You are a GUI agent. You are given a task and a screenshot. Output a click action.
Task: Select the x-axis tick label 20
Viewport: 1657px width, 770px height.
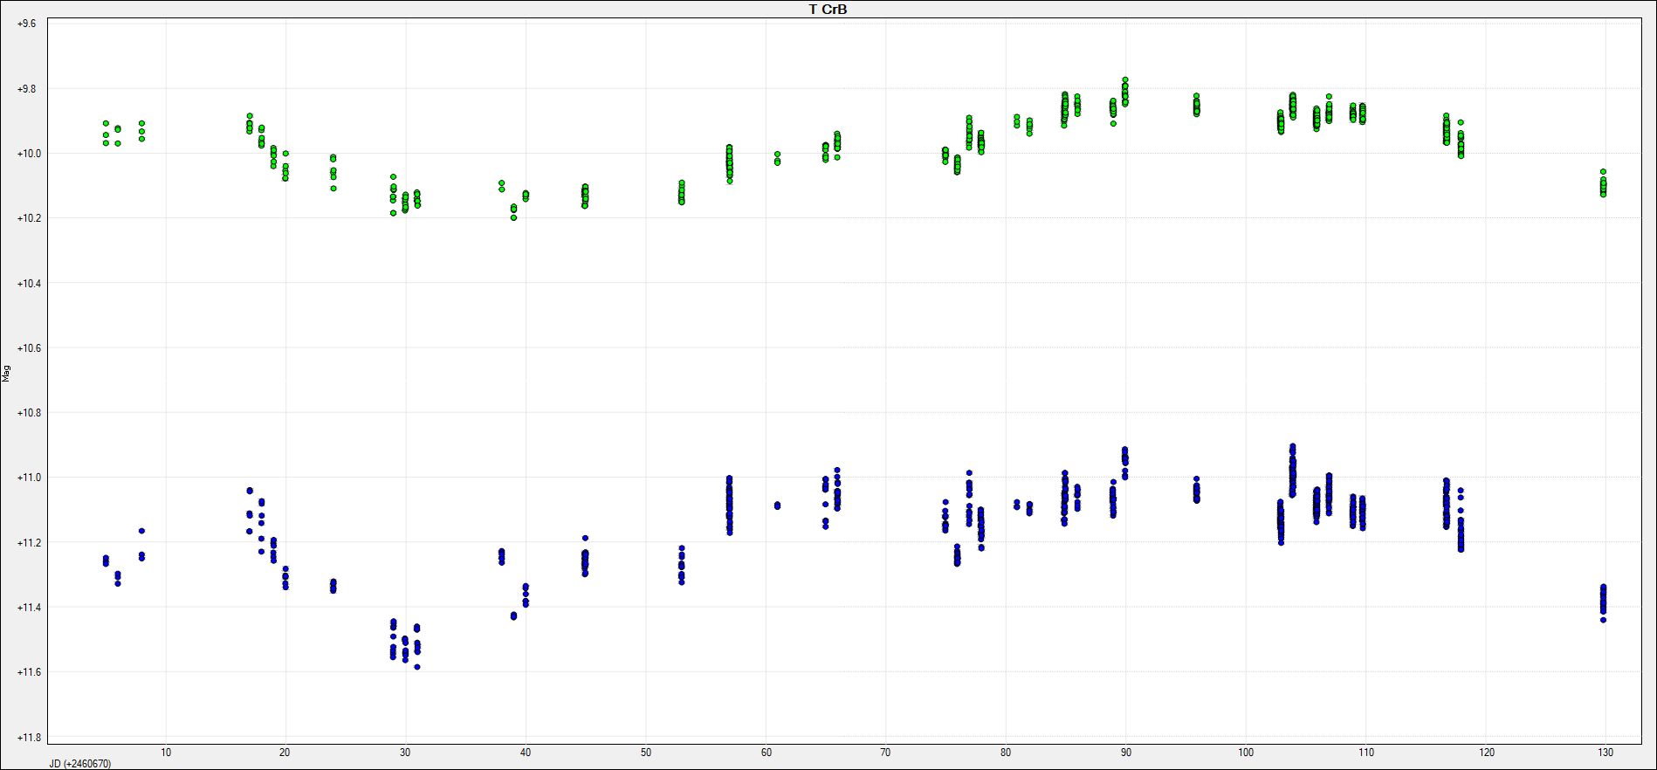point(285,753)
